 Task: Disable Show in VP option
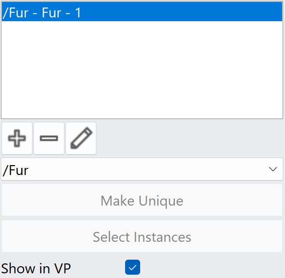click(133, 267)
